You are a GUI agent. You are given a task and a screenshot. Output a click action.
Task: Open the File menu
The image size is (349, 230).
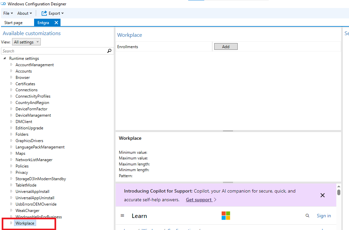coord(8,13)
